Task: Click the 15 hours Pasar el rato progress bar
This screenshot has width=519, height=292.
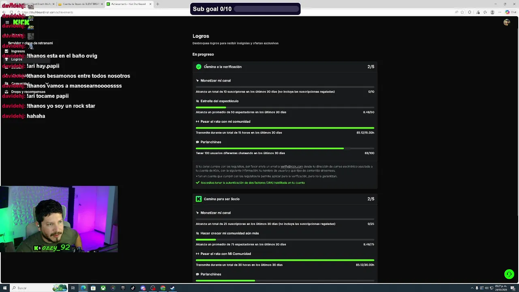Action: 285,128
